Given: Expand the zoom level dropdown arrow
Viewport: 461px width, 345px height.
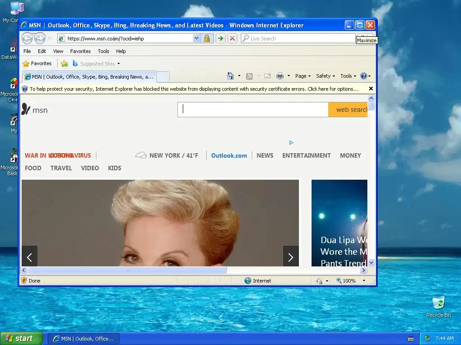Looking at the screenshot, I should tap(364, 281).
